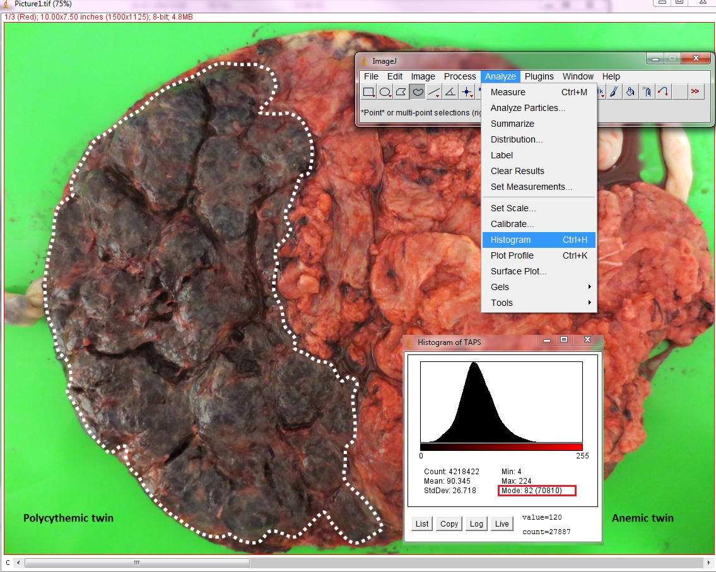Select the Angle tool

point(450,92)
